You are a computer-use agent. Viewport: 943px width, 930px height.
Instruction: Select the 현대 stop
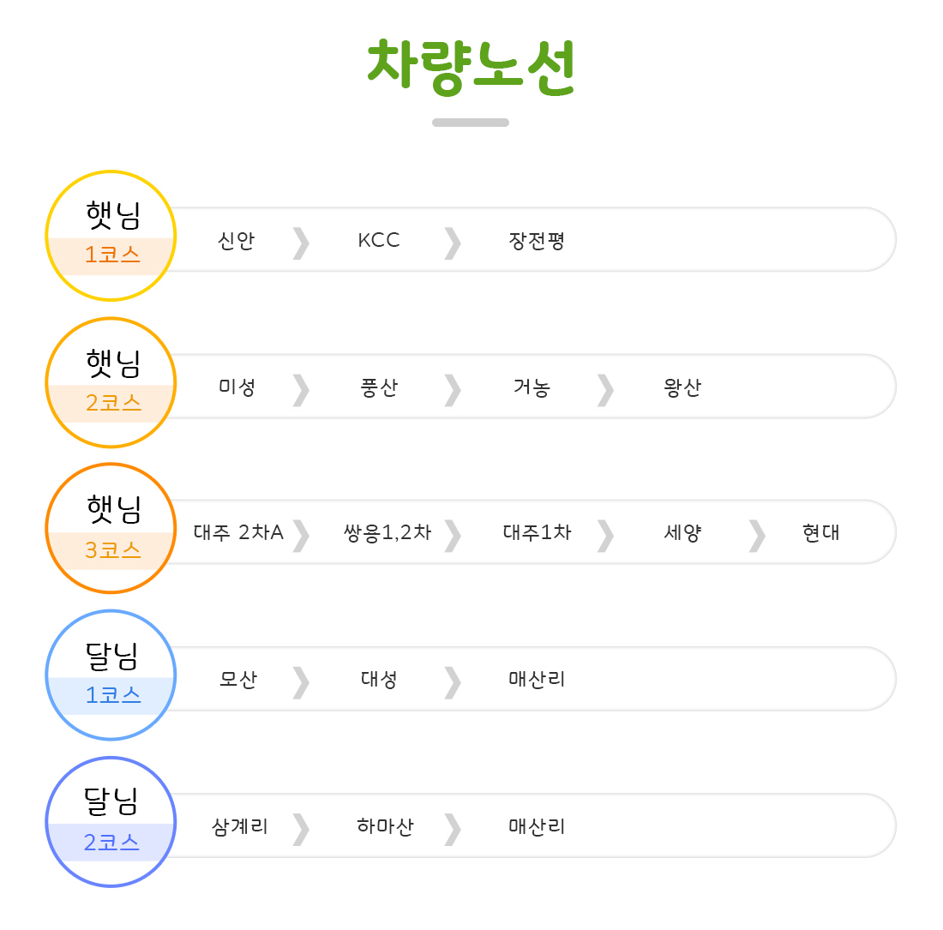(x=821, y=533)
